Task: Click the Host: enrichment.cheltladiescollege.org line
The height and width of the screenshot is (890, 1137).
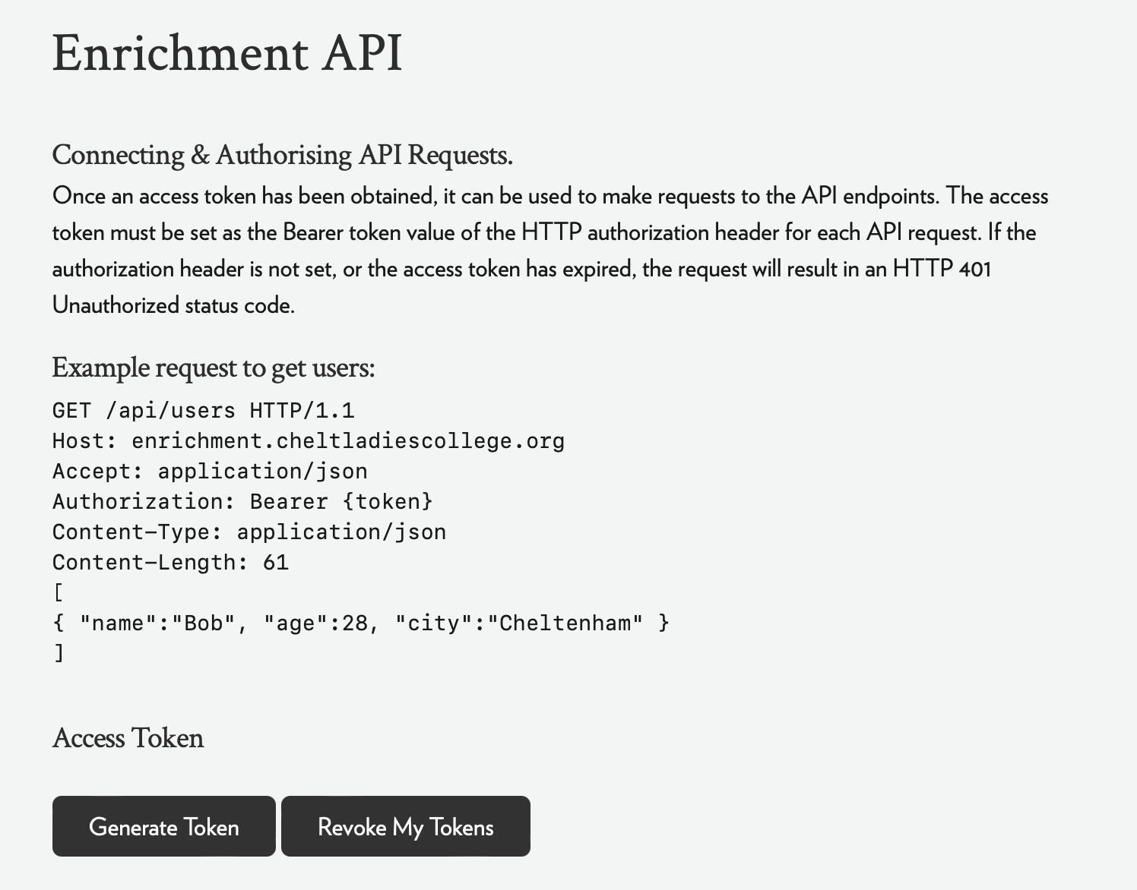Action: (x=309, y=441)
